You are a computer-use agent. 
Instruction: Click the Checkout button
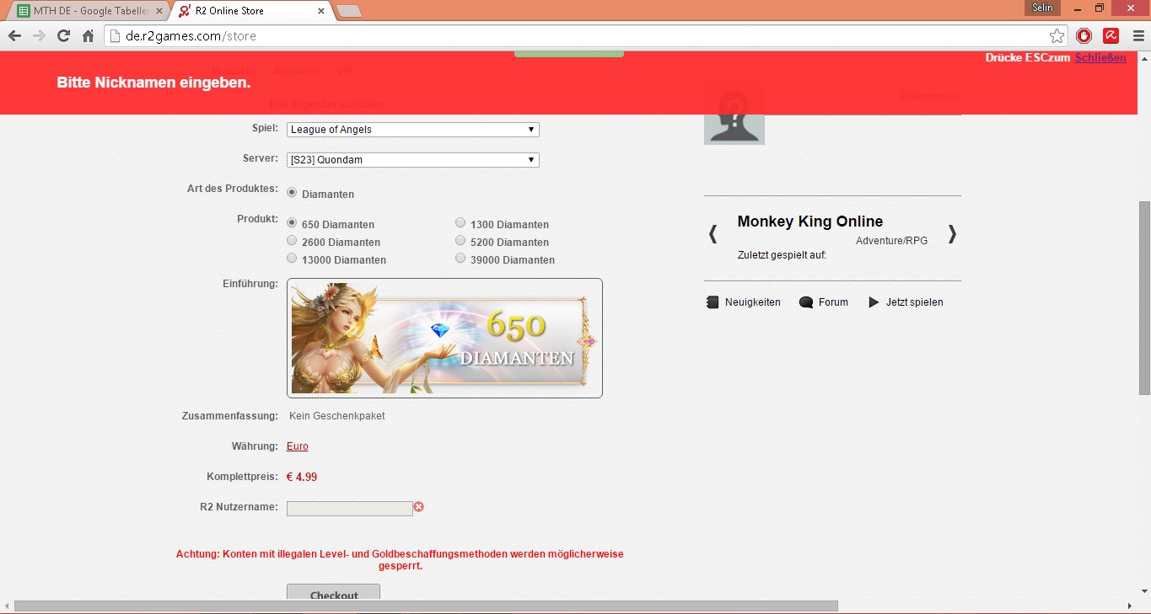(x=333, y=593)
